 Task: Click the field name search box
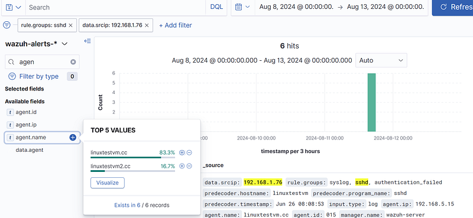tap(42, 62)
